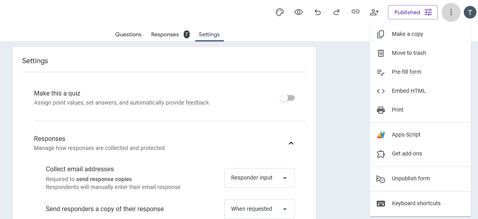Select Print in the menu
Image resolution: width=478 pixels, height=219 pixels.
point(420,110)
